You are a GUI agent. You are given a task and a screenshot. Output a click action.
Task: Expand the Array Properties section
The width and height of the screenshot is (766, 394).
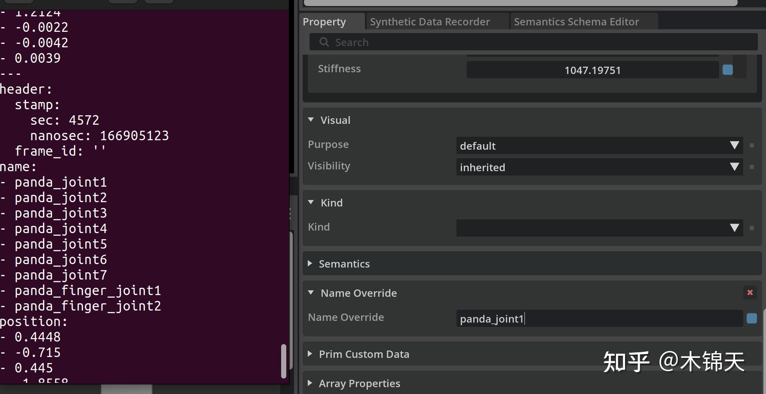coord(310,383)
